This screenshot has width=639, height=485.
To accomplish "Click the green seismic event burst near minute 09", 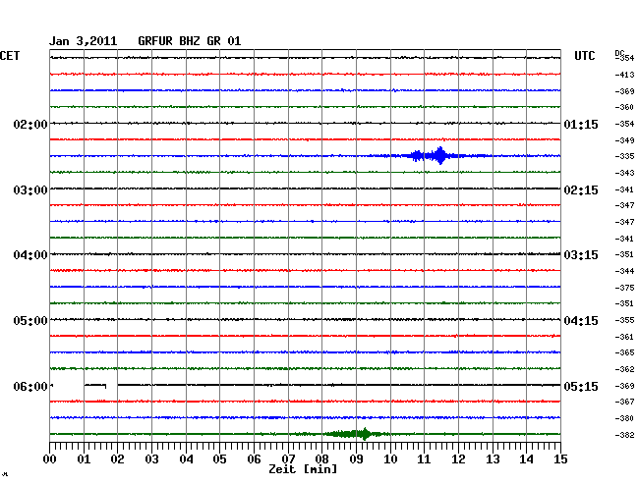I will pyautogui.click(x=354, y=434).
